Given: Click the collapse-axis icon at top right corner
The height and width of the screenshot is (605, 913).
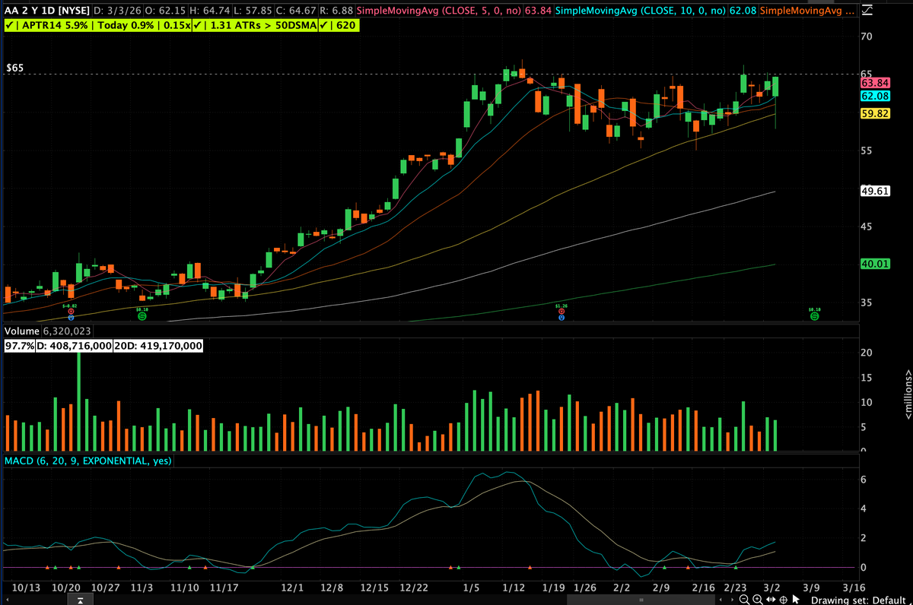Looking at the screenshot, I should (869, 11).
